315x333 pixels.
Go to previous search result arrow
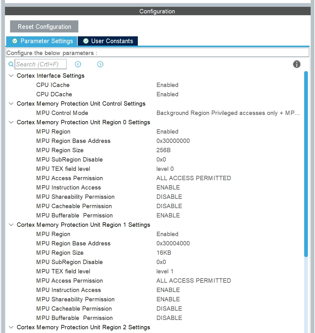[78, 64]
